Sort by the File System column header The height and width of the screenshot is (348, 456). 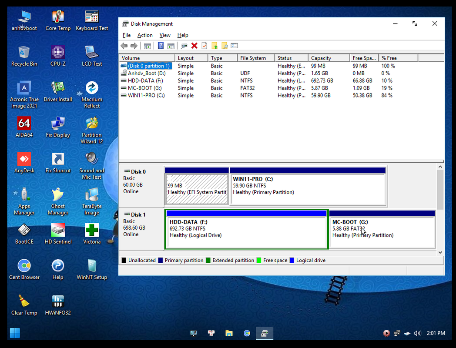click(256, 58)
